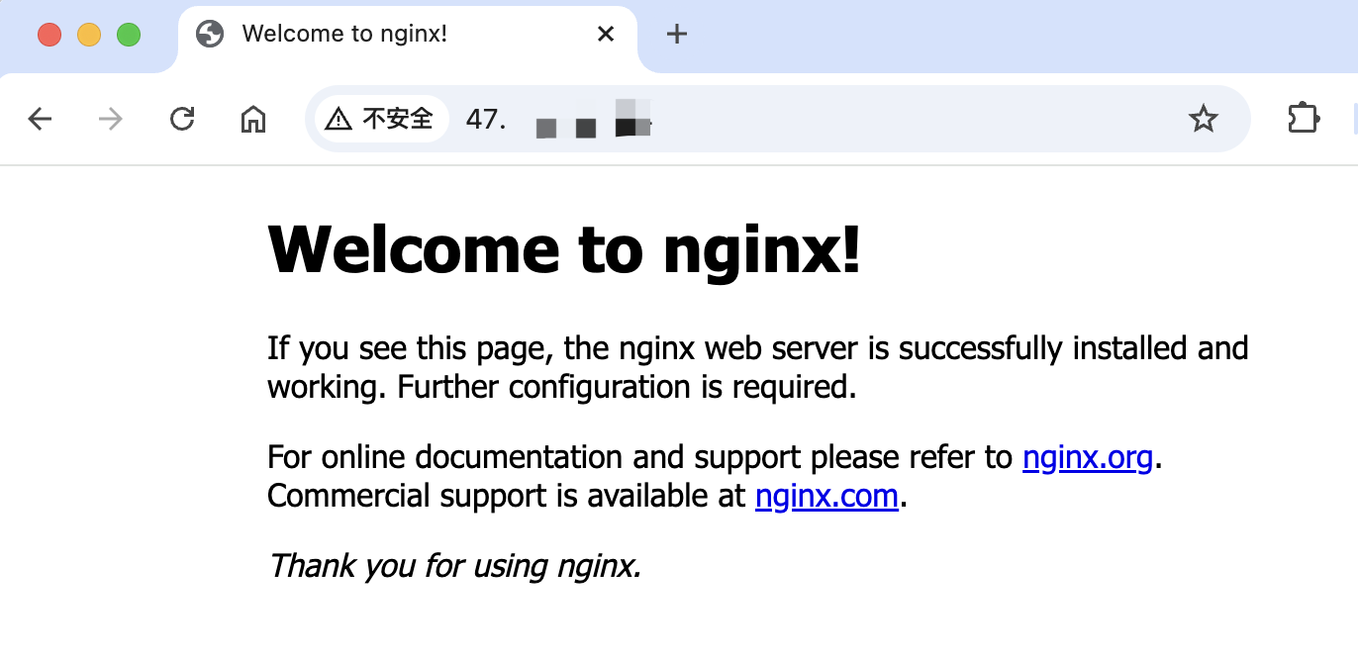Go back with the back arrow

point(40,120)
